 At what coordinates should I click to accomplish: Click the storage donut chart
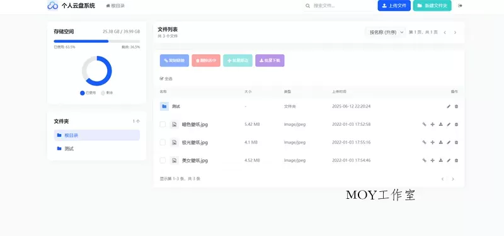coord(97,70)
